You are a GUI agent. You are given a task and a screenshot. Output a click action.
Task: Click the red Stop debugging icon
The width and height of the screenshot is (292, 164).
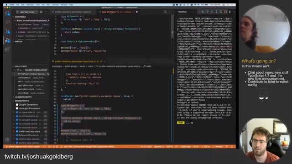pyautogui.click(x=225, y=12)
